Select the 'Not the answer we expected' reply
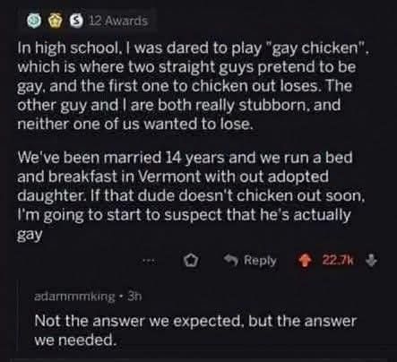 [x=195, y=331]
